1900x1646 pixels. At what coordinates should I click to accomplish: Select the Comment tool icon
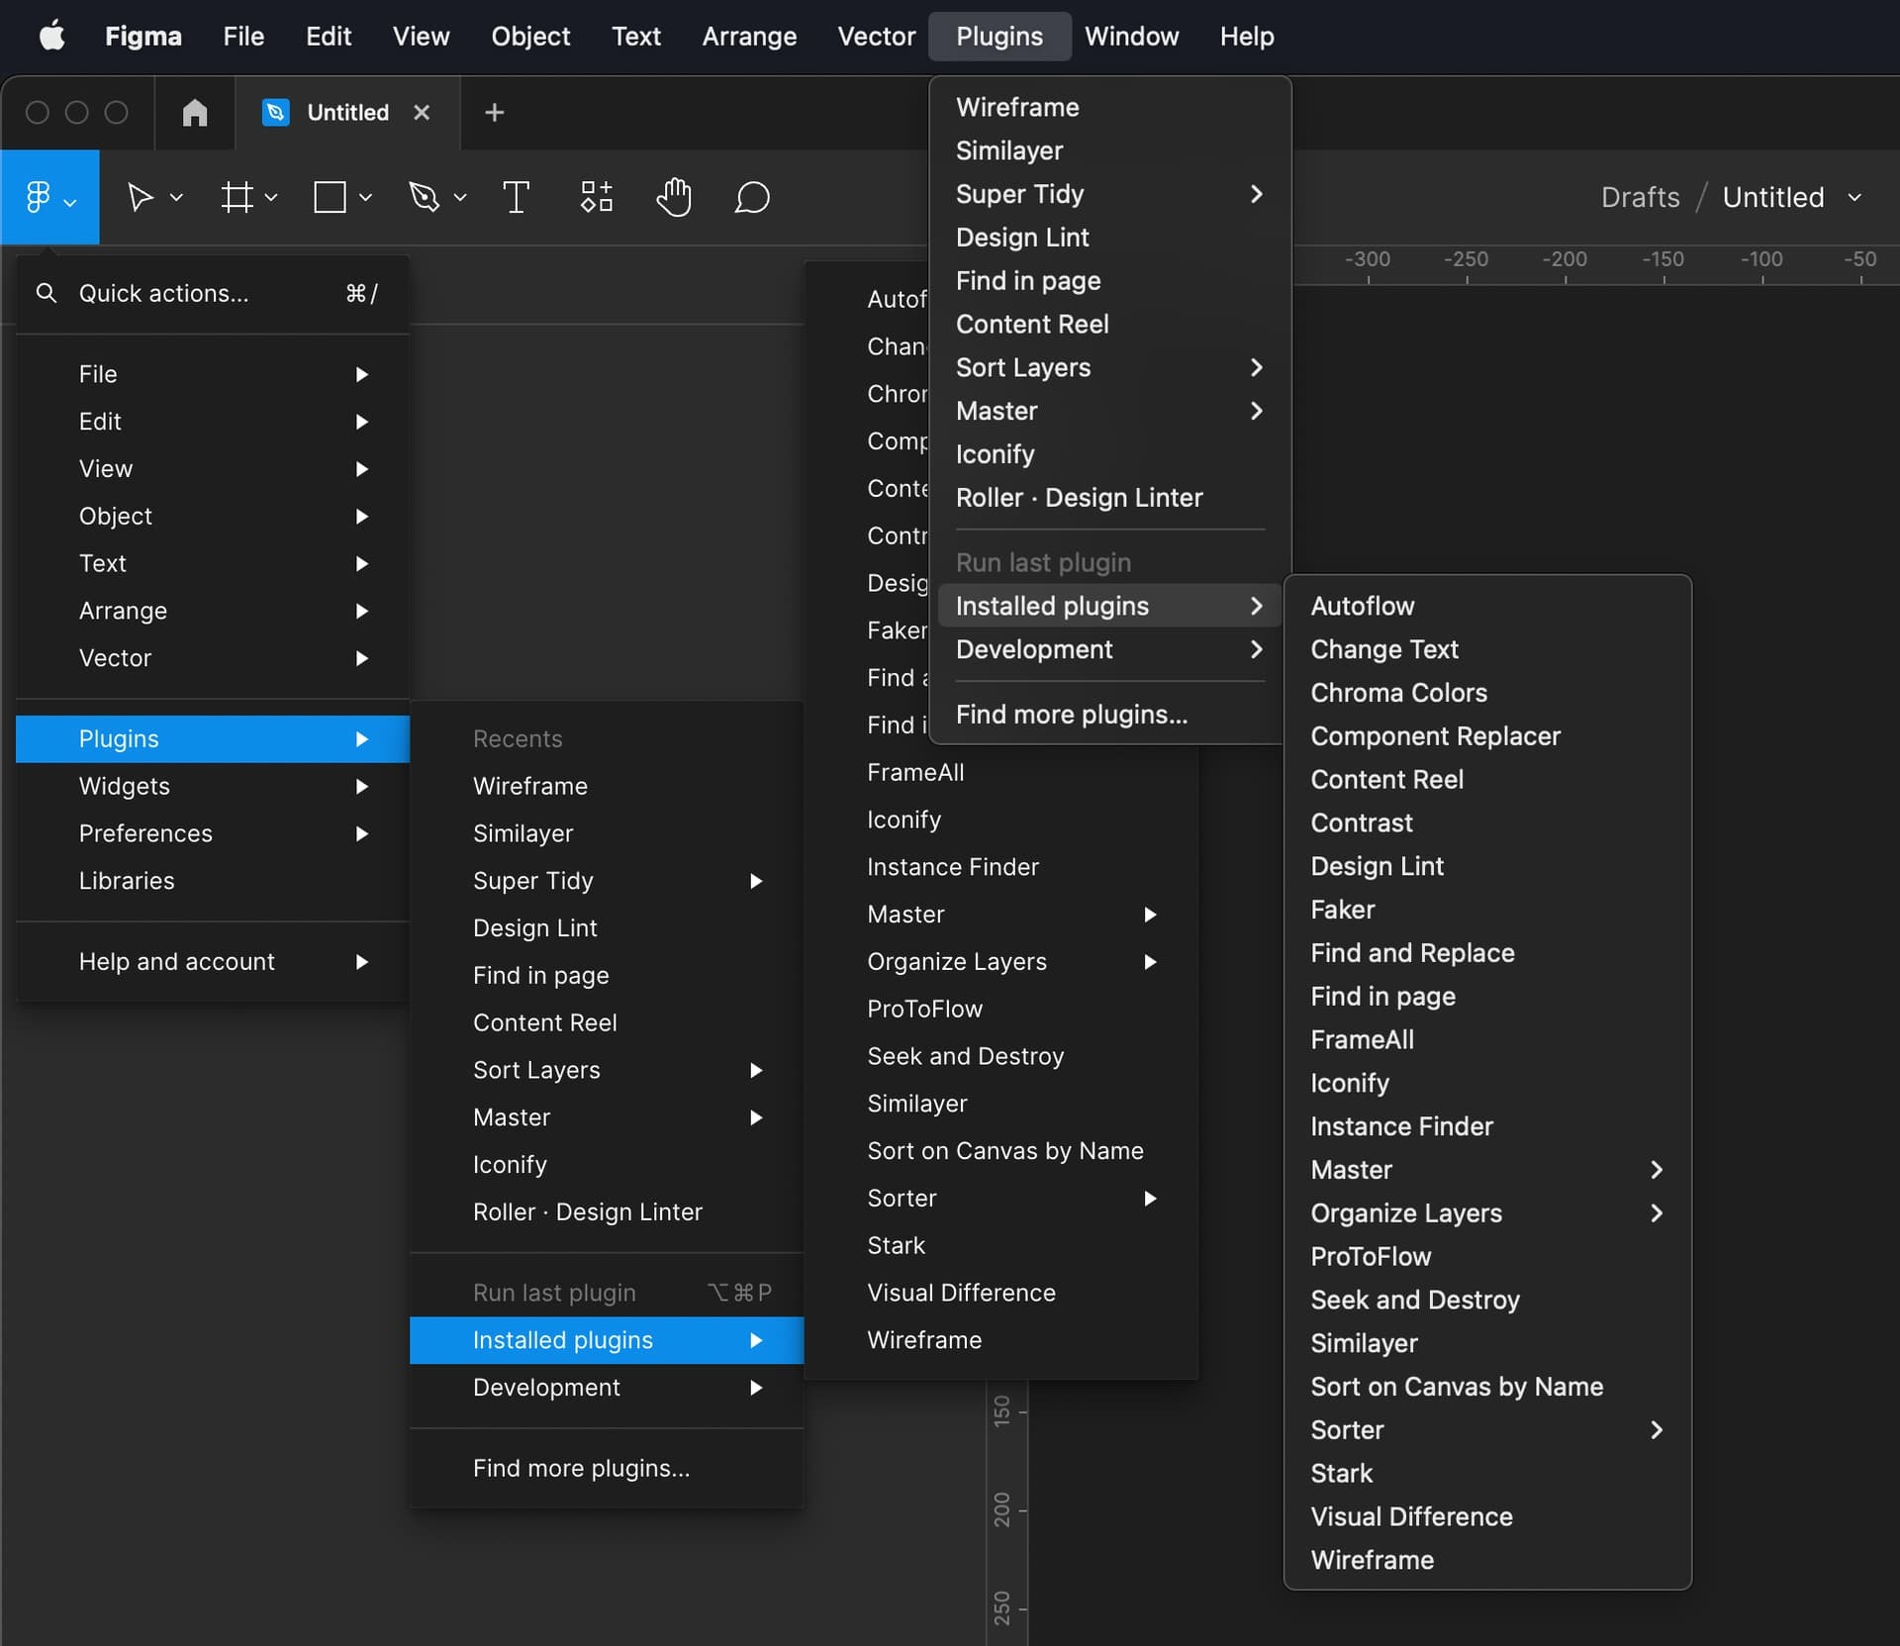[x=752, y=197]
